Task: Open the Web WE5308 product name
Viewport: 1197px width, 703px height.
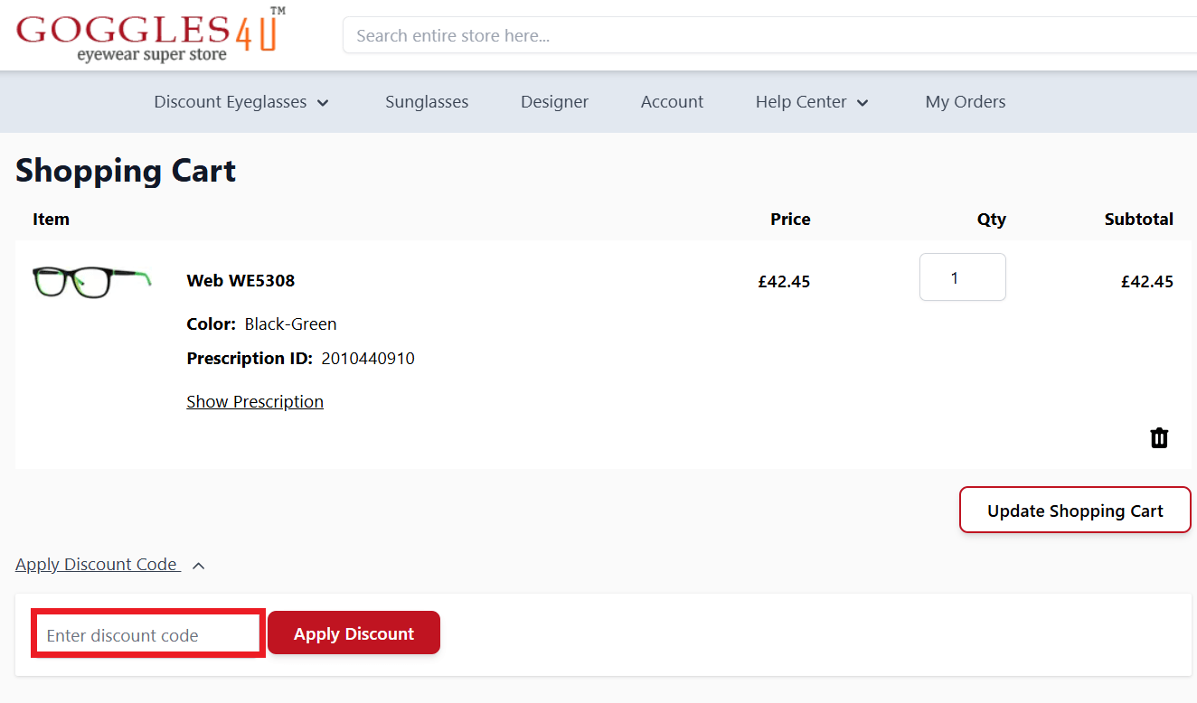Action: coord(240,280)
